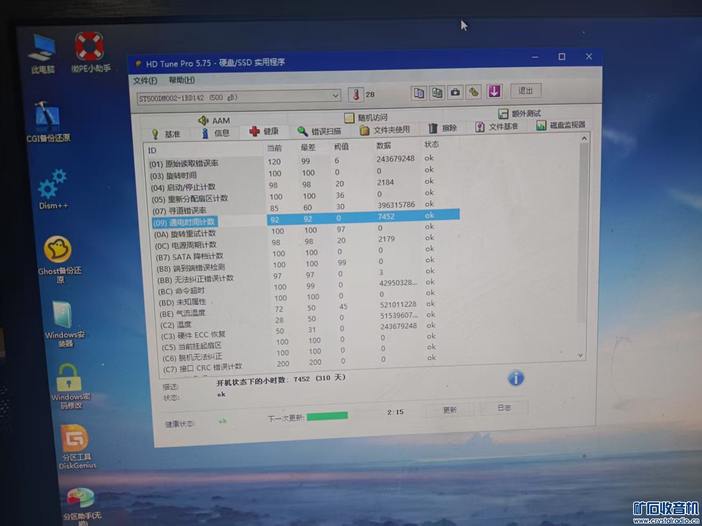Screen dimensions: 702x526
Task: Open the 分区助手 desktop icon
Action: click(x=81, y=506)
